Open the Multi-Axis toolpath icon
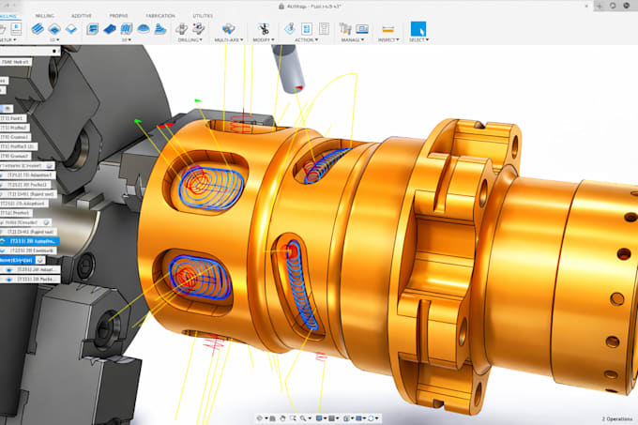638x425 pixels. coord(228,29)
